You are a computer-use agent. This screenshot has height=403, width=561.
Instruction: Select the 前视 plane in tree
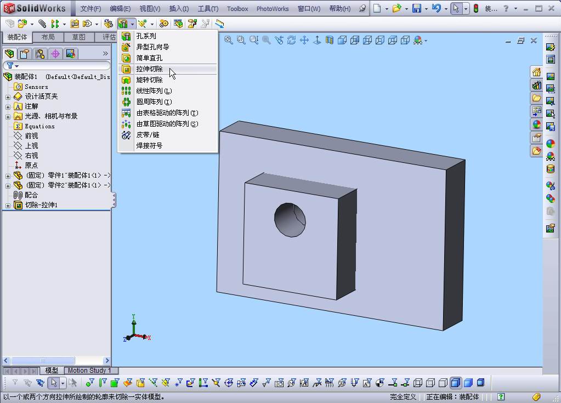tap(31, 136)
